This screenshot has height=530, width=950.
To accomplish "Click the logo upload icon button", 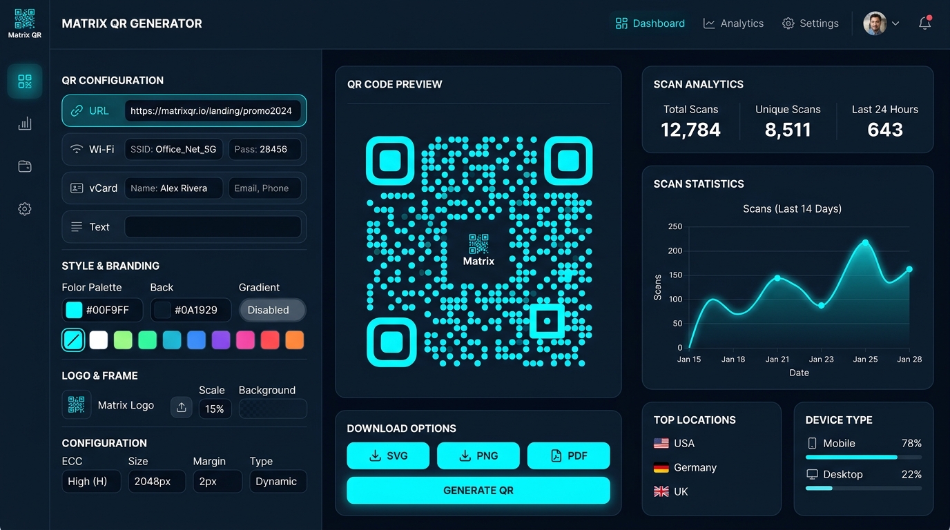I will click(x=182, y=407).
